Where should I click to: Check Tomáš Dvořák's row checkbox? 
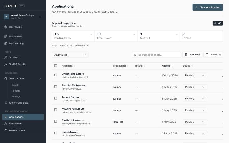56,98
